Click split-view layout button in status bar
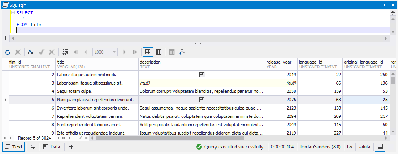 click(x=380, y=147)
